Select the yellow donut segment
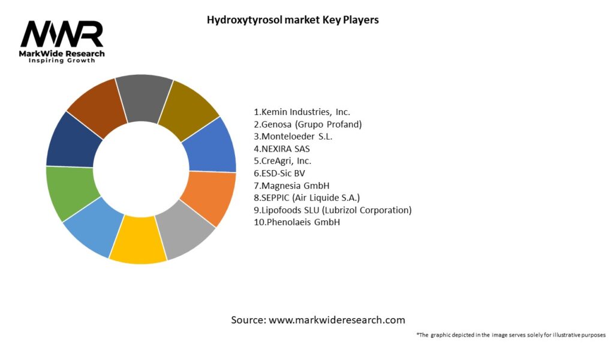 pos(138,241)
